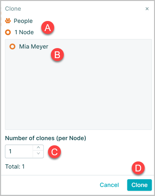This screenshot has width=155, height=196.
Task: Click the People label
Action: (23, 21)
